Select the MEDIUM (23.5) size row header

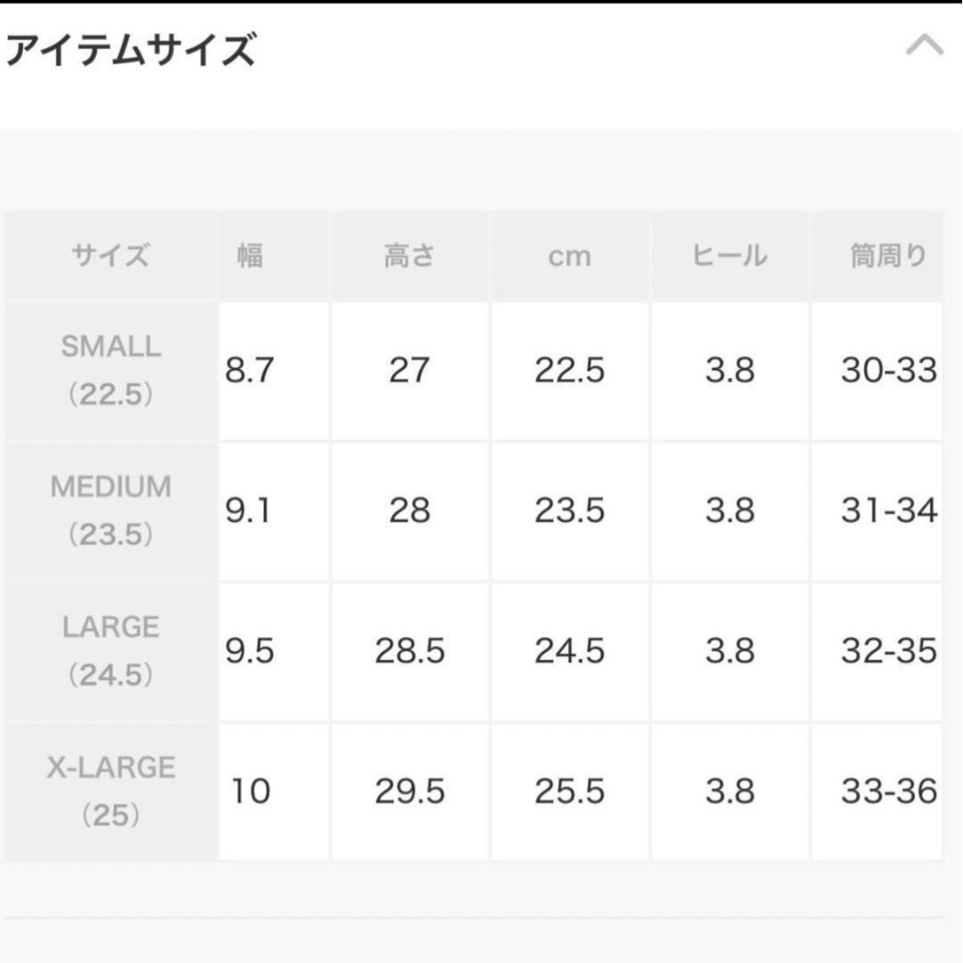pos(111,510)
